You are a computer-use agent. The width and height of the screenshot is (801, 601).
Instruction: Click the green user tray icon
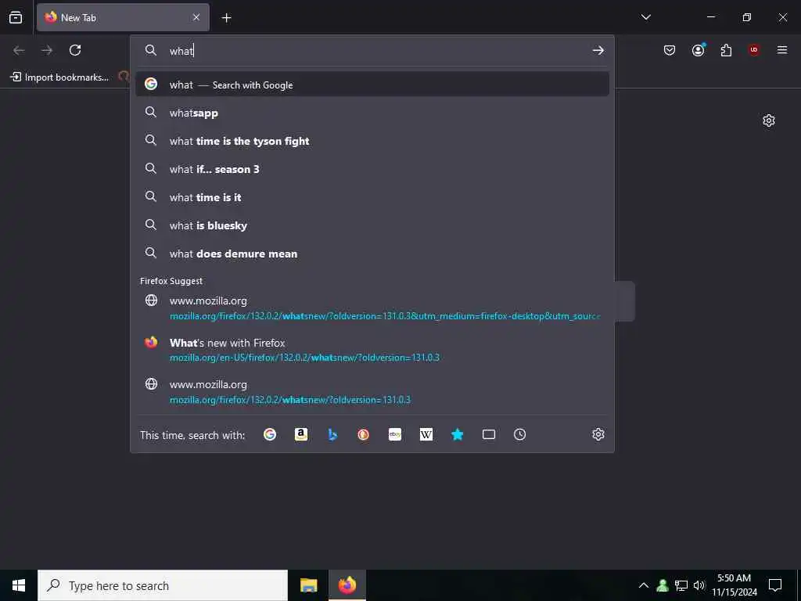pos(663,585)
